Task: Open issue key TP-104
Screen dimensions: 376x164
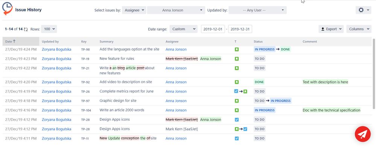Action: tap(86, 111)
